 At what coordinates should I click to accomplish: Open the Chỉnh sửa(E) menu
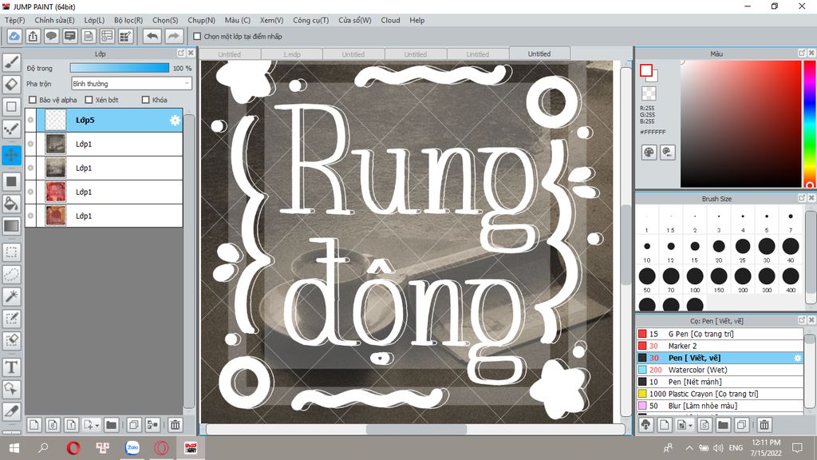pyautogui.click(x=55, y=20)
